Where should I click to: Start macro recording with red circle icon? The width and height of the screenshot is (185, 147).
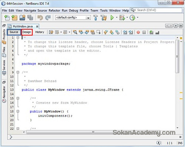(138, 32)
